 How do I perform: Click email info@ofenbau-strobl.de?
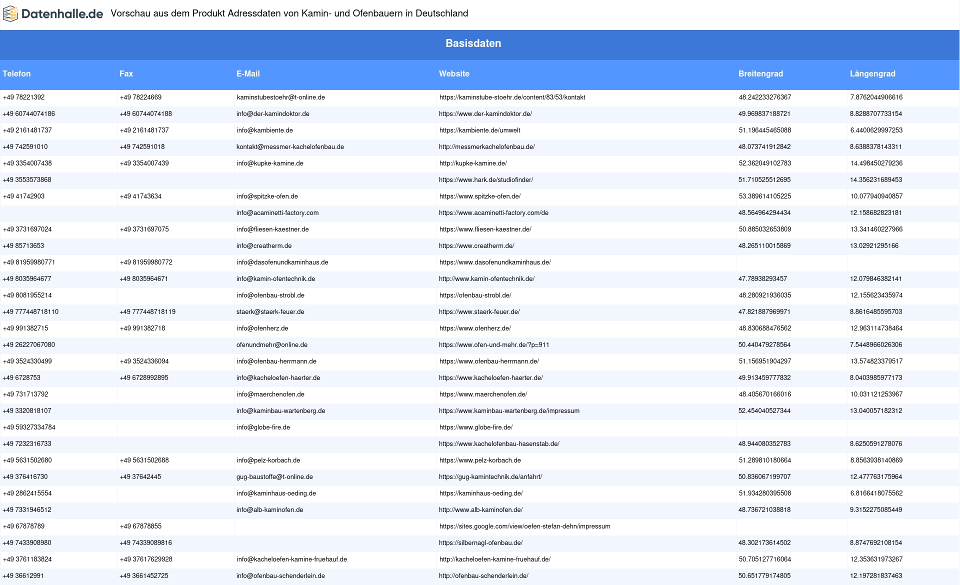click(x=270, y=295)
